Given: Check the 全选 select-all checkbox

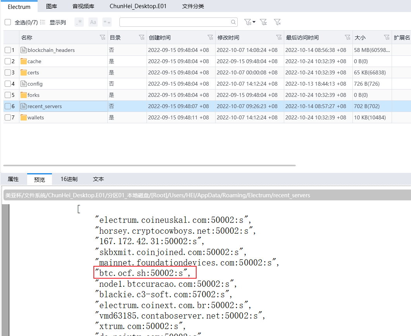Looking at the screenshot, I should pos(8,22).
